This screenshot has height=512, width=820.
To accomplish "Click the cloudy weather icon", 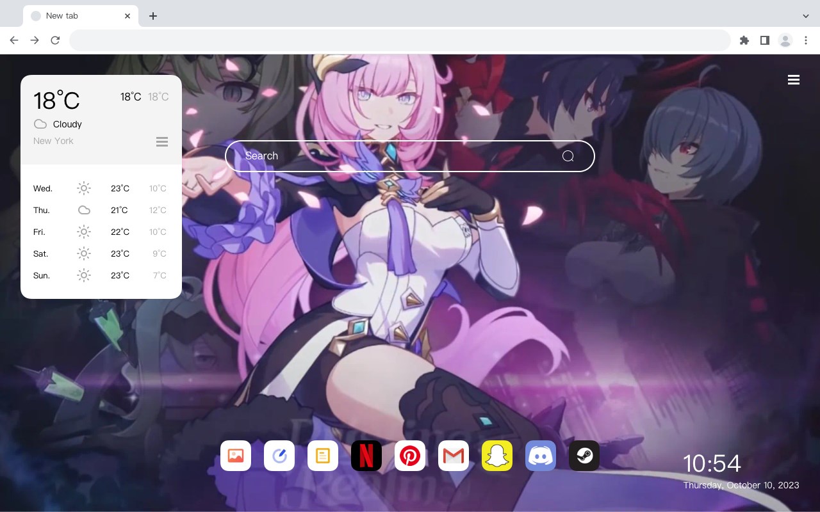I will tap(40, 124).
